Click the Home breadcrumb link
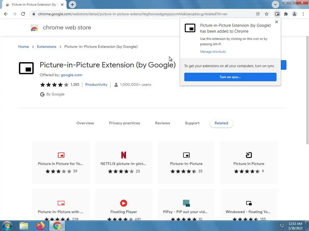 [23, 47]
